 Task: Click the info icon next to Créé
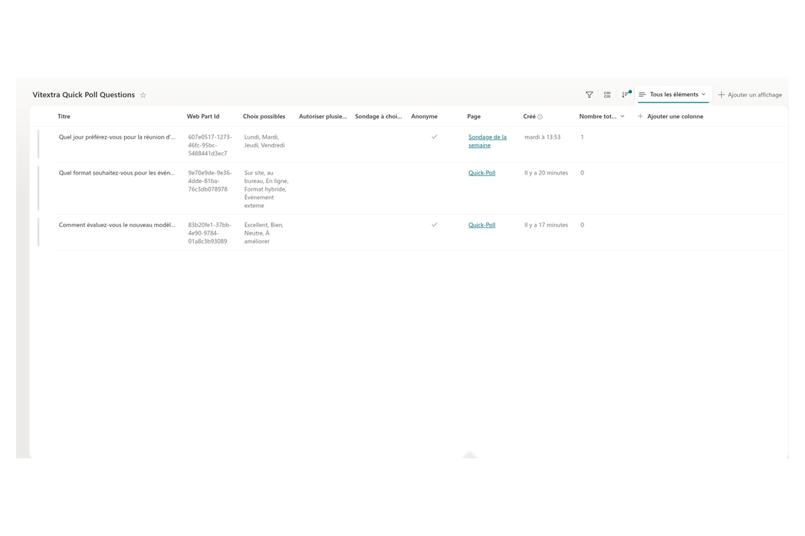540,117
